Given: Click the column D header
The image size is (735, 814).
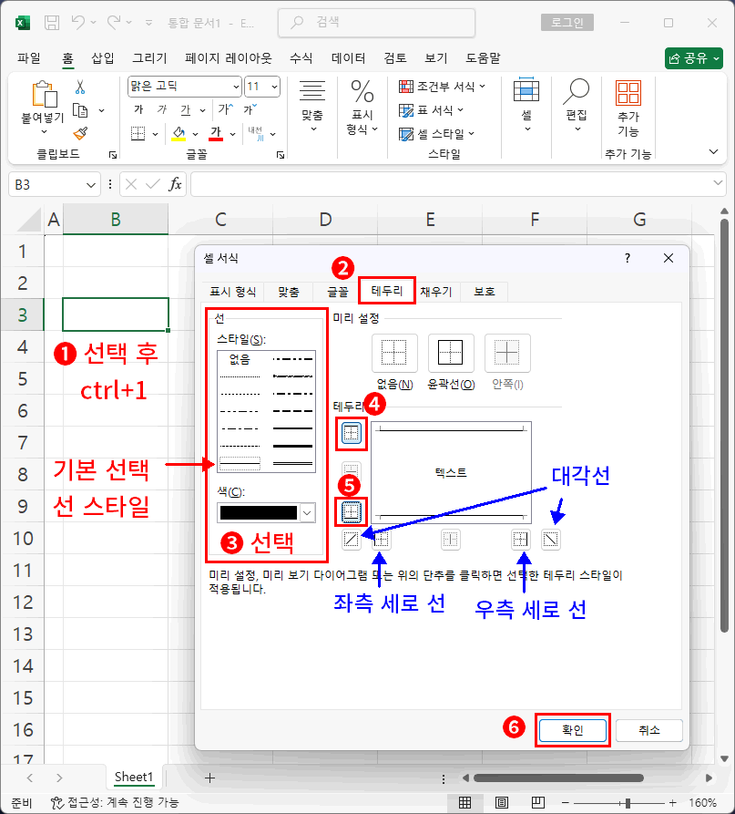Looking at the screenshot, I should click(325, 220).
